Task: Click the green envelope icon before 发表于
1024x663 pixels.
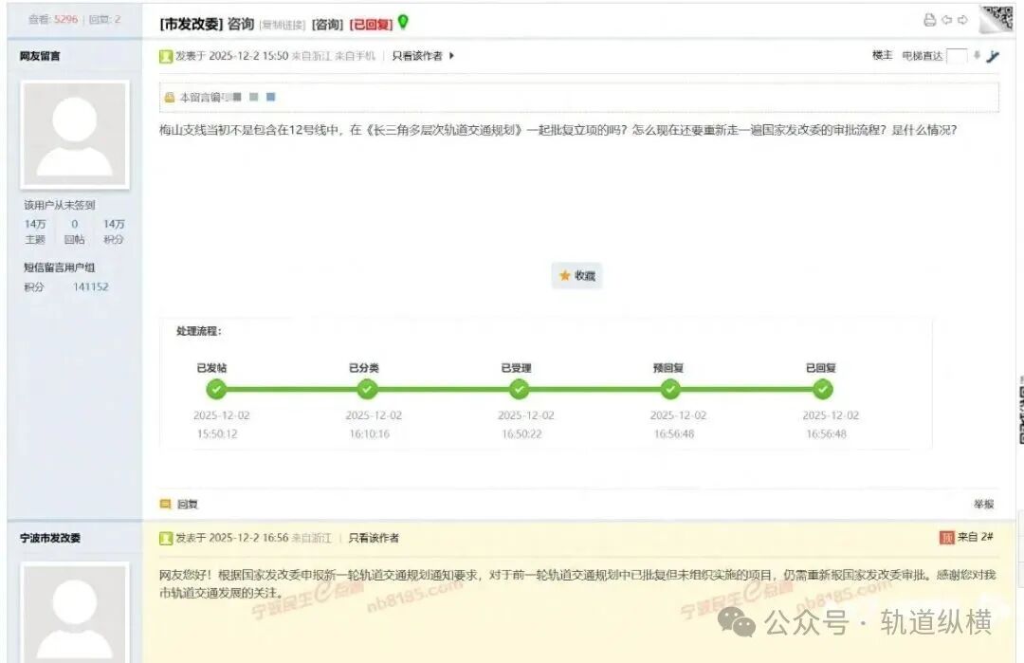Action: [x=166, y=56]
